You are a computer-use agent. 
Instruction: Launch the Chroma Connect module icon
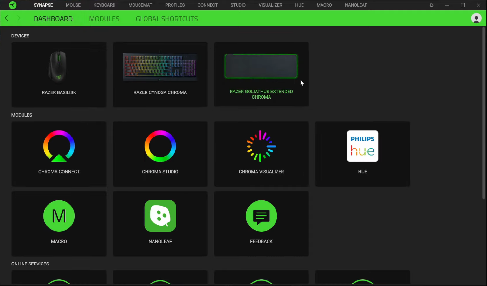59,146
